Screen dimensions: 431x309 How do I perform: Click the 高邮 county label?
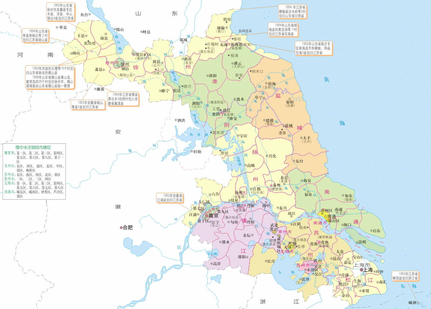tap(251, 165)
